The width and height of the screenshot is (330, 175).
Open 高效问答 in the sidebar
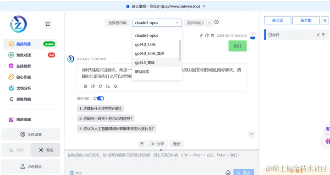pos(30,44)
